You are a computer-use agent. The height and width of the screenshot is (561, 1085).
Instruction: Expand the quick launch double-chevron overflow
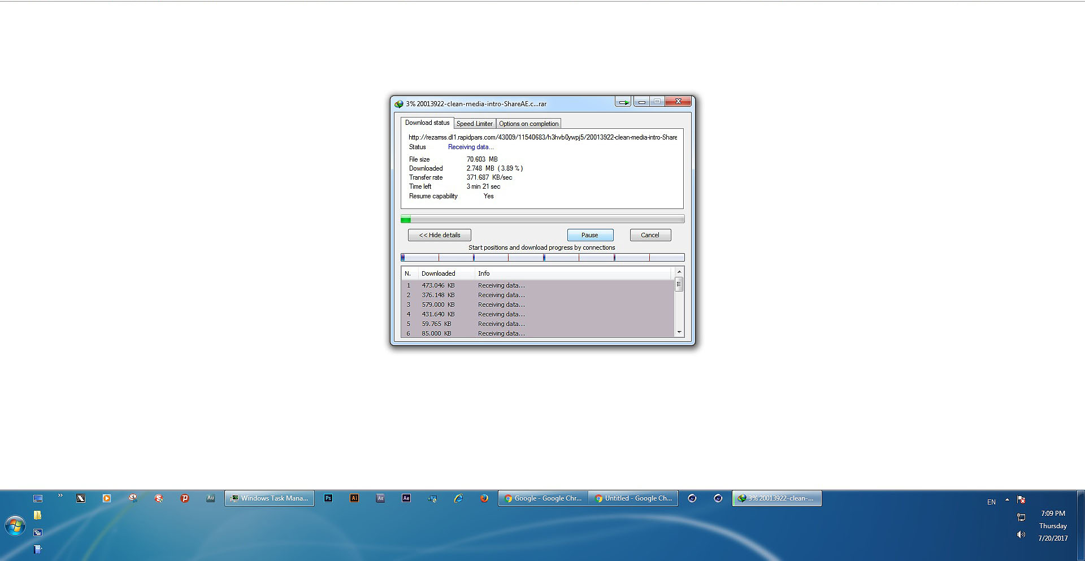click(60, 495)
